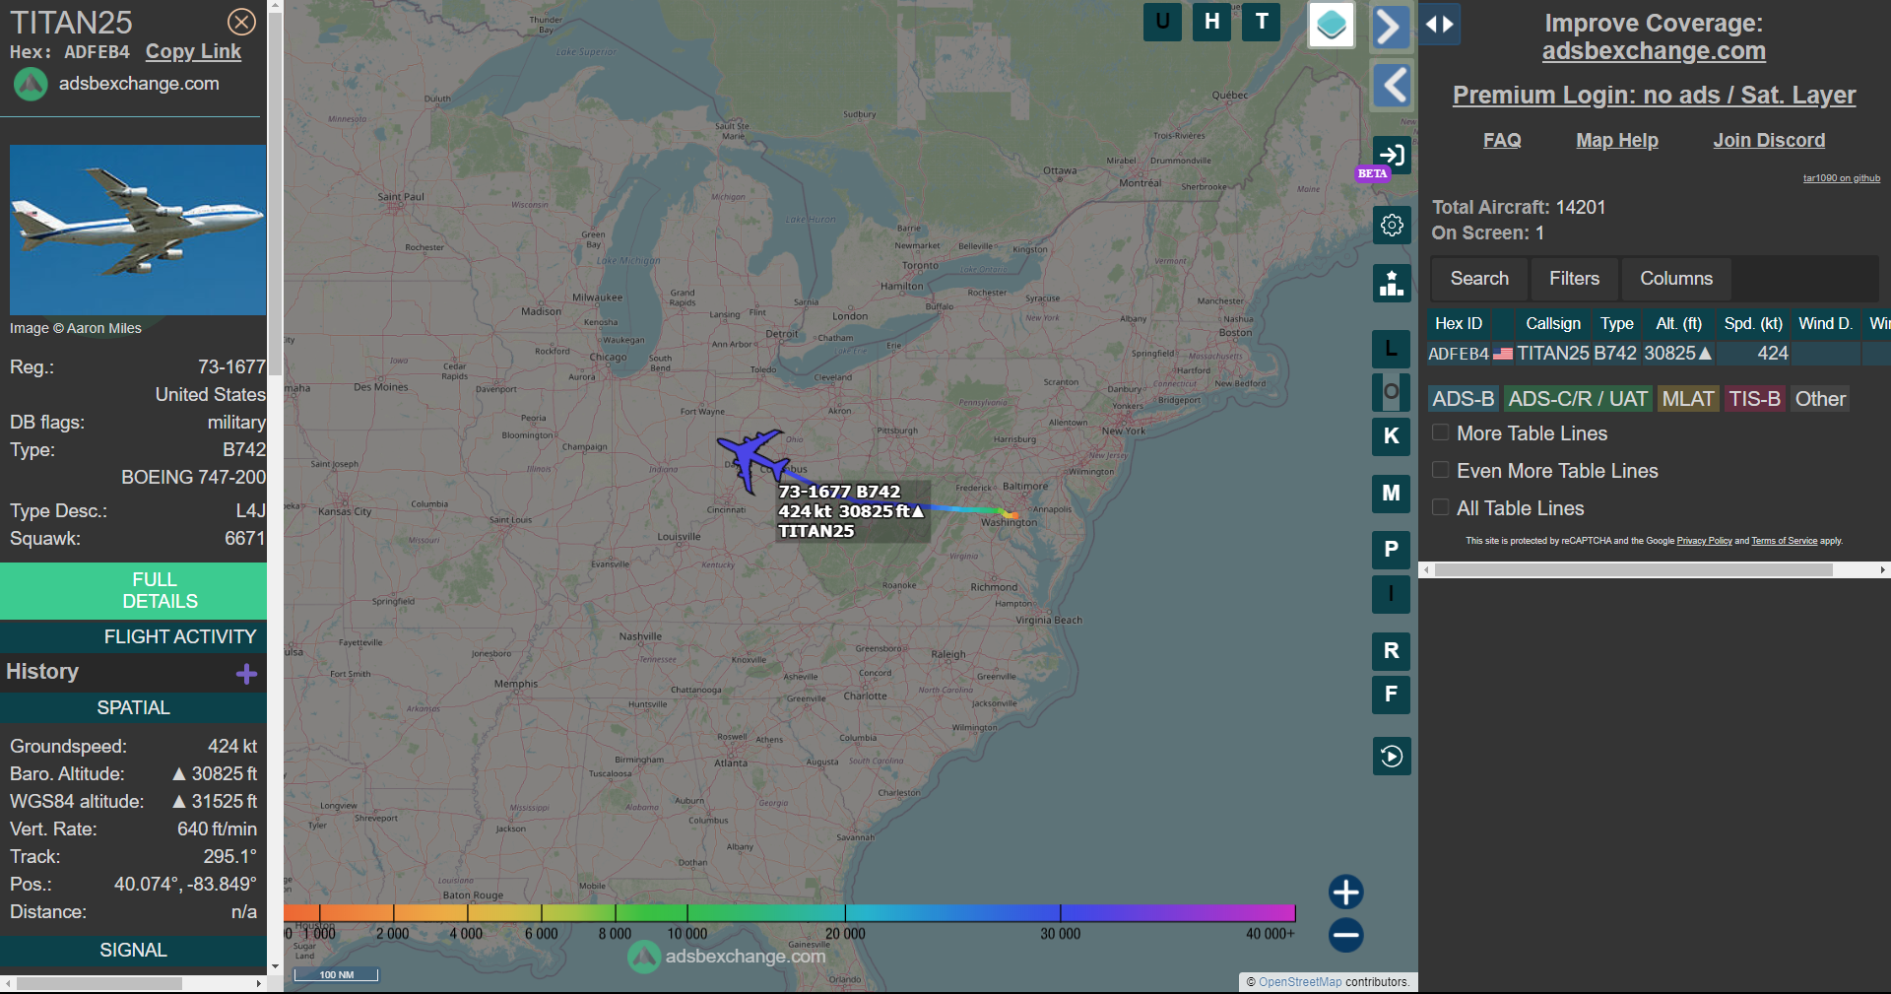Click the info panel horizontal scrollbar
Screen dimensions: 1891x994
click(99, 983)
